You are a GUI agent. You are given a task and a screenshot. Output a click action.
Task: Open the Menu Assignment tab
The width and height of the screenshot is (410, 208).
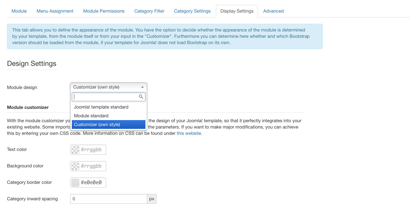click(55, 11)
